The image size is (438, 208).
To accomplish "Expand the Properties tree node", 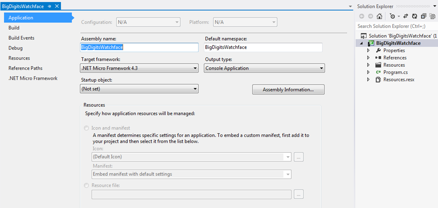I will click(x=368, y=51).
